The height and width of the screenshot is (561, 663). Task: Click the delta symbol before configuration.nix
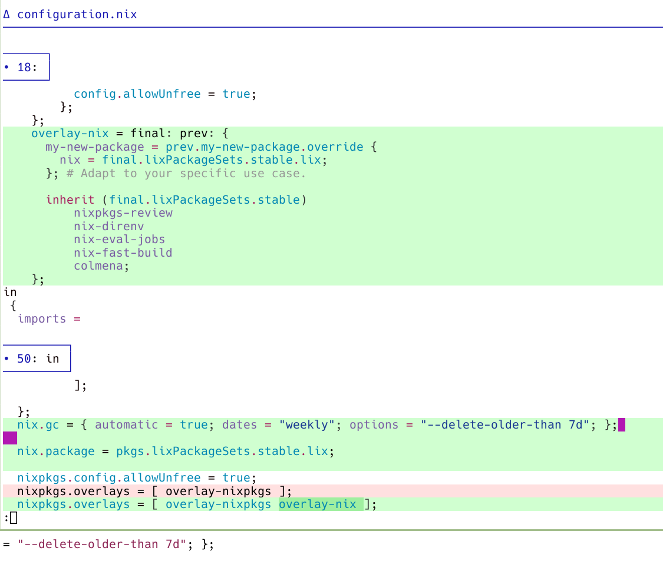tap(6, 15)
